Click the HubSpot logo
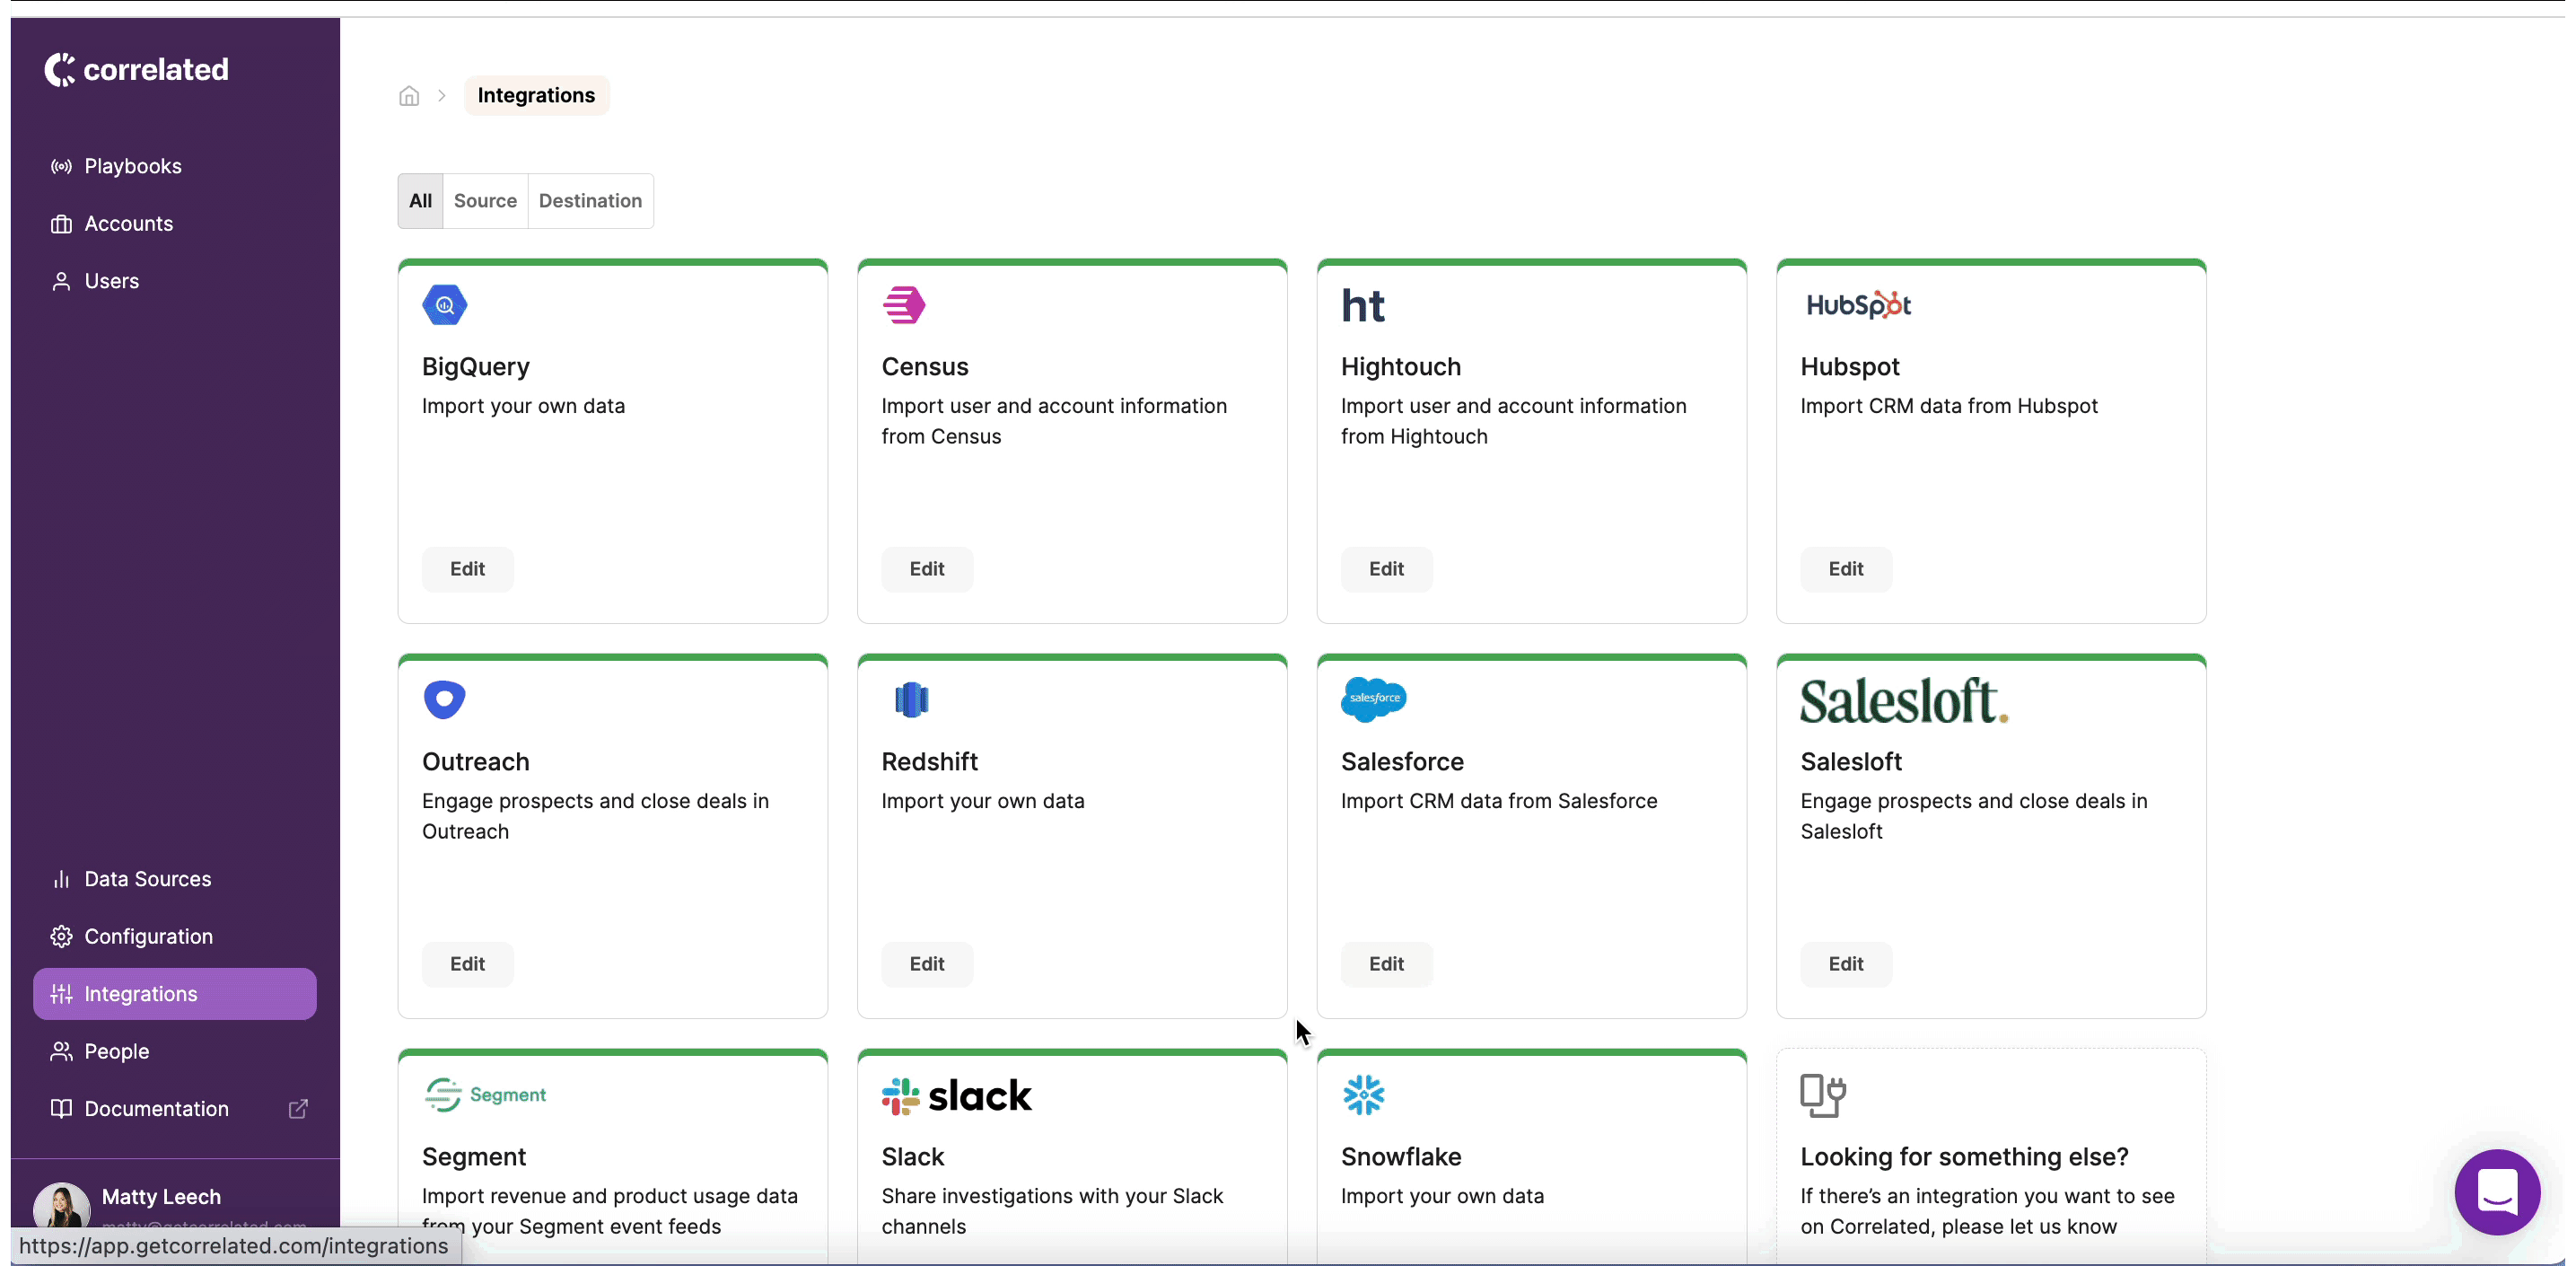 [1858, 305]
